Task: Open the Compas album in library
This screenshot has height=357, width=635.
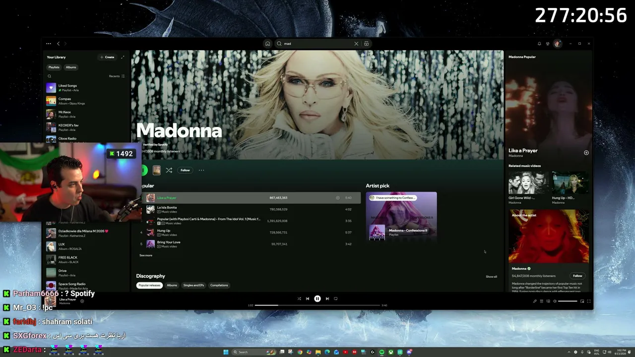Action: click(85, 101)
